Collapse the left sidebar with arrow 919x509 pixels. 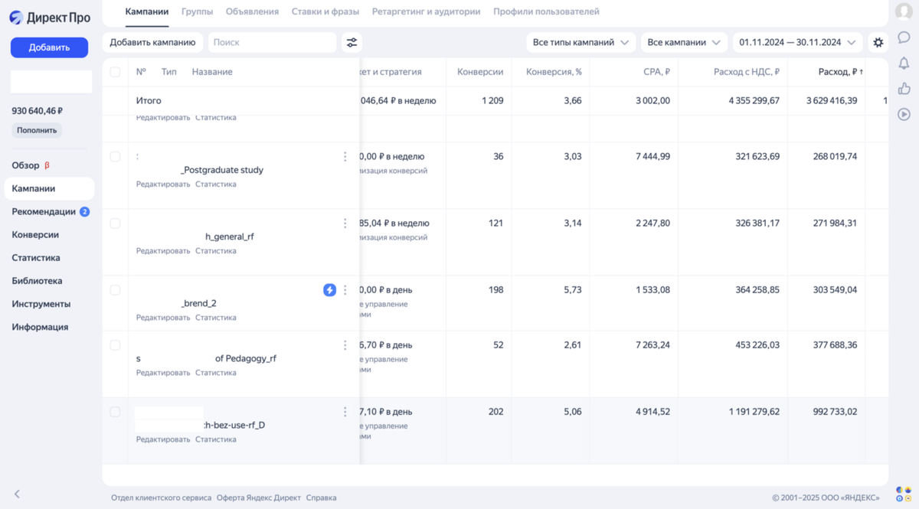[x=17, y=494]
